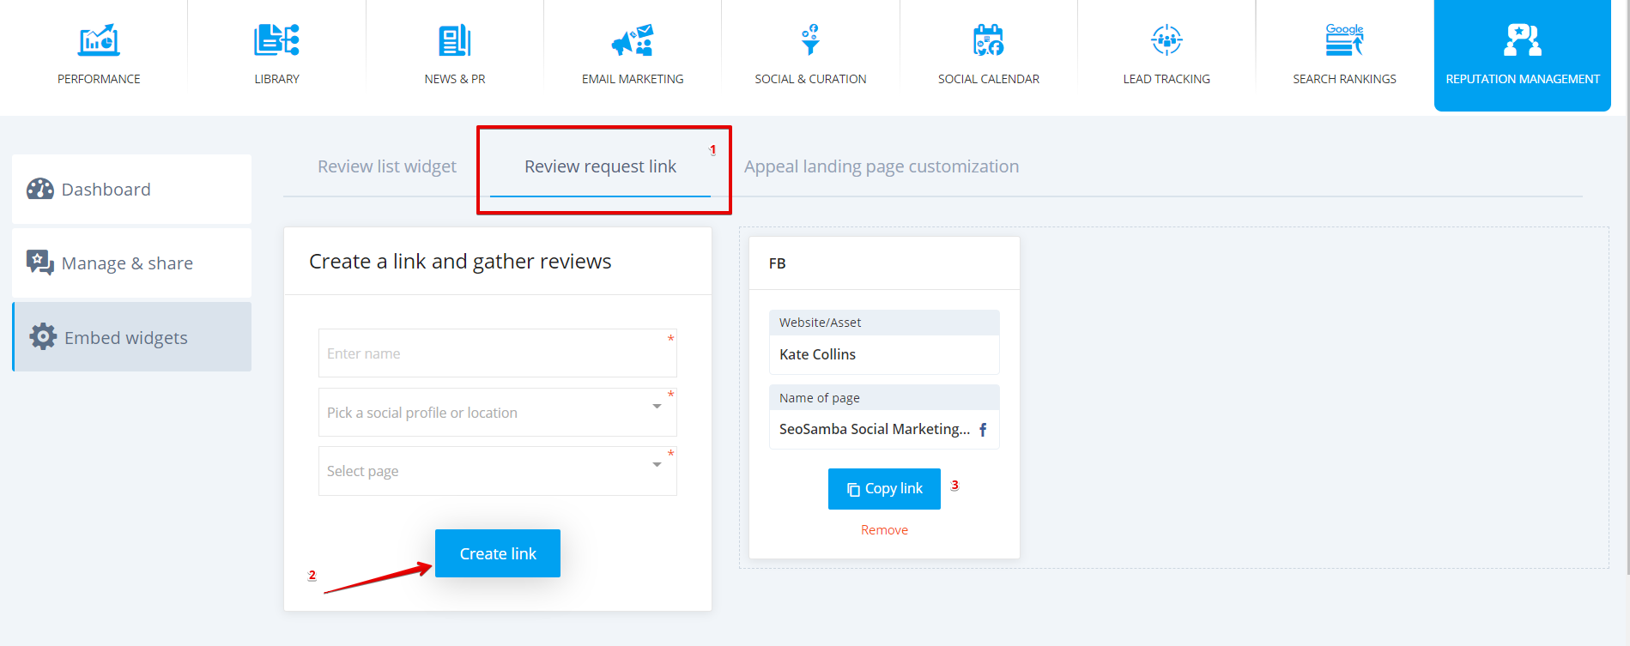This screenshot has width=1630, height=646.
Task: Click the Facebook icon beside SeoSamba page
Action: 983,430
